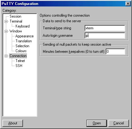This screenshot has width=132, height=129.
Task: Select the Session category
Action: (x=15, y=16)
